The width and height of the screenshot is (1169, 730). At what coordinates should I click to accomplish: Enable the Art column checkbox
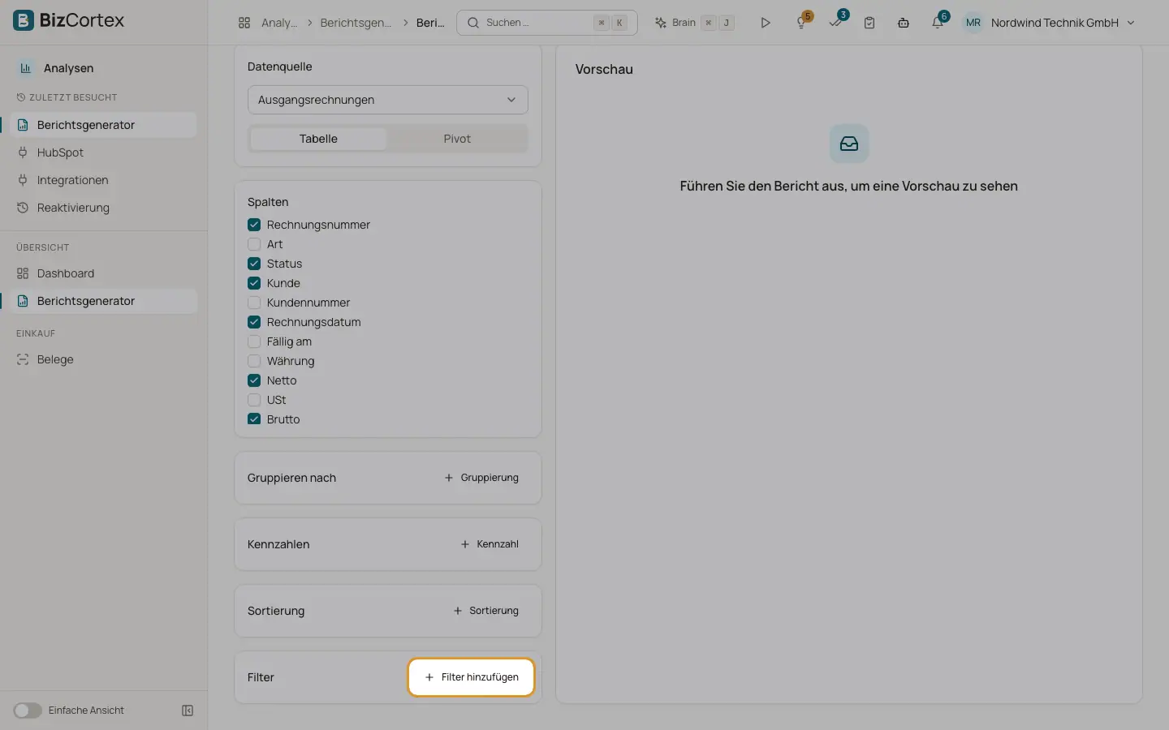click(254, 244)
